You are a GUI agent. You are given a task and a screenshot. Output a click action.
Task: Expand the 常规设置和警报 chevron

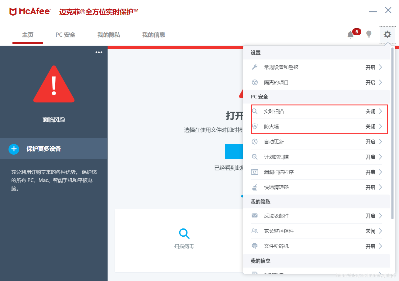point(380,67)
